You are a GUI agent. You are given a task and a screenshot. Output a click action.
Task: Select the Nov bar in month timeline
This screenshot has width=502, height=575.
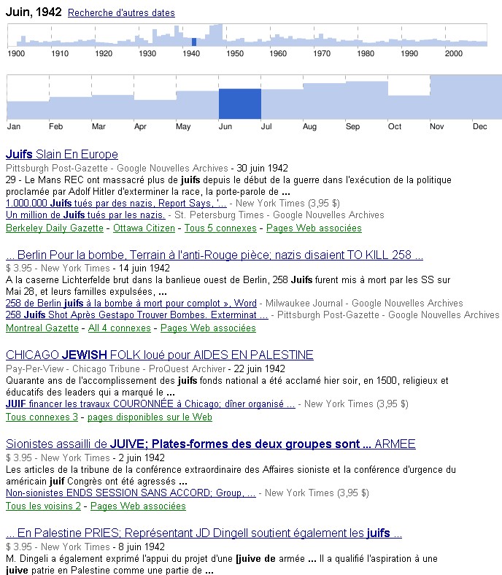tap(452, 97)
